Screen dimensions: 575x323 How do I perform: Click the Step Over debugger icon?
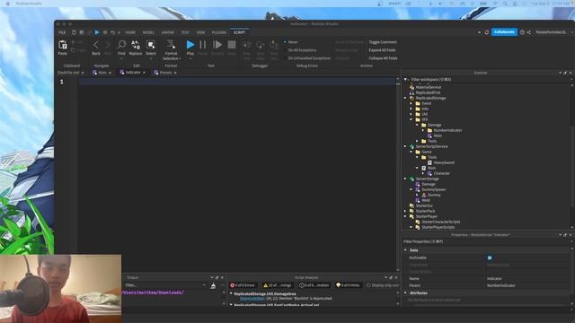tap(260, 45)
